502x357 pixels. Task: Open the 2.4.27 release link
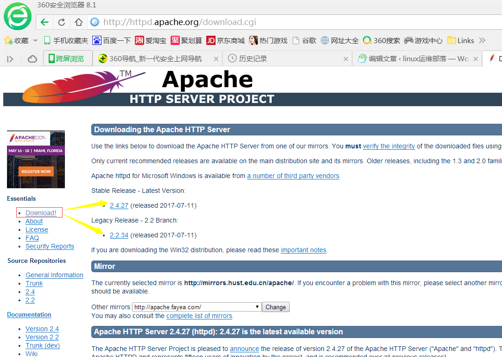[x=119, y=205]
